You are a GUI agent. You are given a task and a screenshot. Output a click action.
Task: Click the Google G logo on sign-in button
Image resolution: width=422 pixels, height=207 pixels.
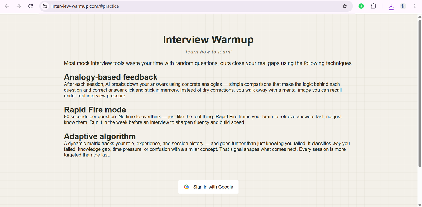click(186, 187)
